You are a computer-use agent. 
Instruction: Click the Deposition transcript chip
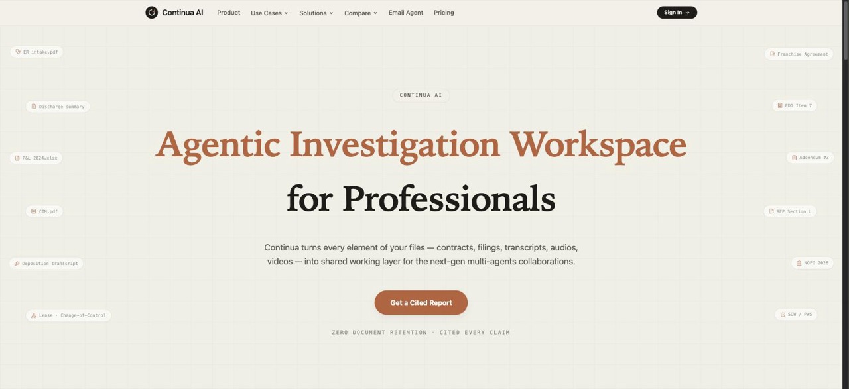(46, 263)
